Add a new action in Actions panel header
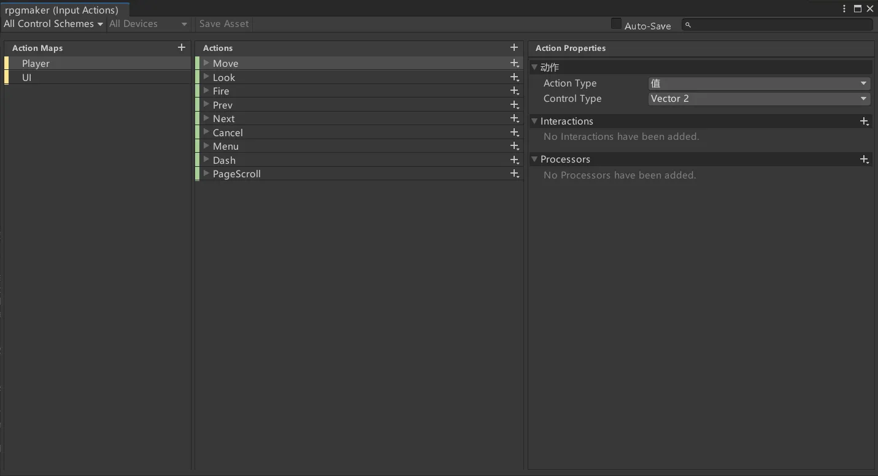 [514, 48]
